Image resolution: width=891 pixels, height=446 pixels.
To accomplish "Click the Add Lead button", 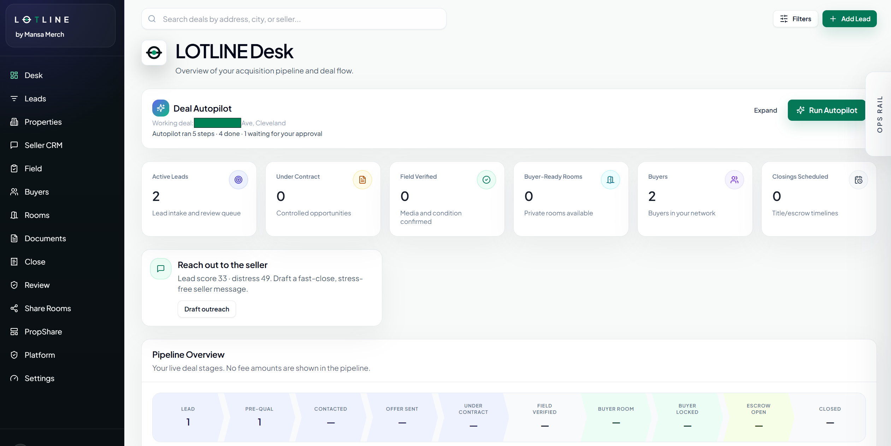I will point(849,19).
